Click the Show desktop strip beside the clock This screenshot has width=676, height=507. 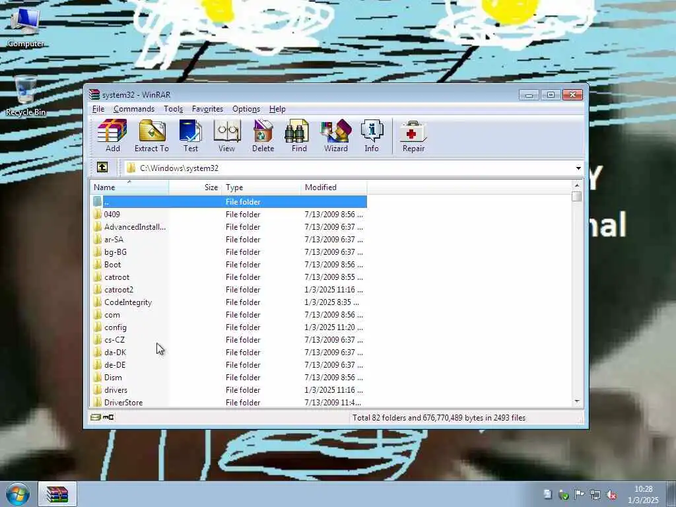671,494
